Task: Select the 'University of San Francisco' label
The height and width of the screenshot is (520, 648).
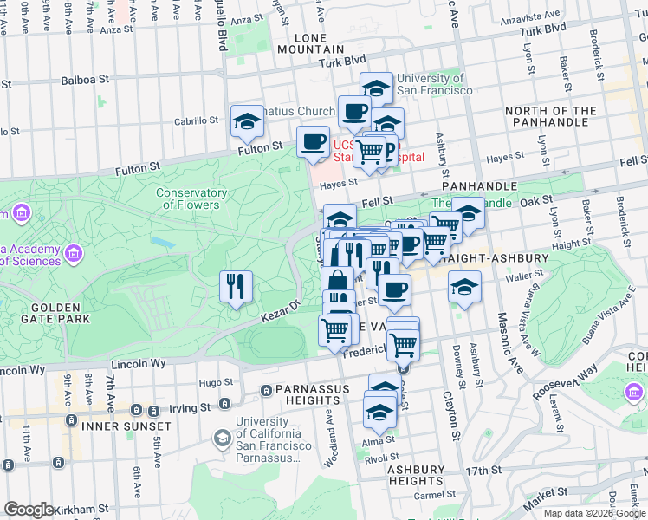Action: tap(434, 84)
